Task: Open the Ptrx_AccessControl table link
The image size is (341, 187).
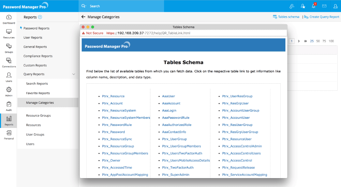Action: click(x=237, y=160)
